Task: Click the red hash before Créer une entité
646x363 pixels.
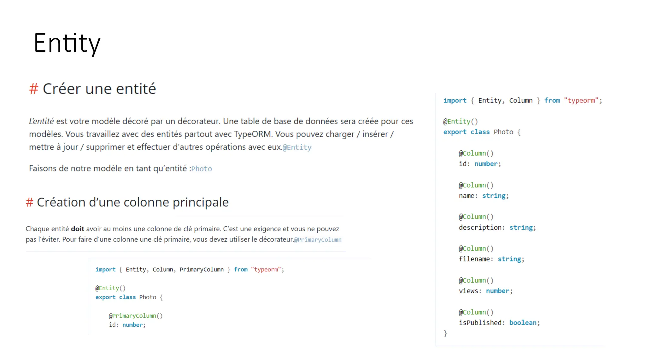Action: [33, 89]
